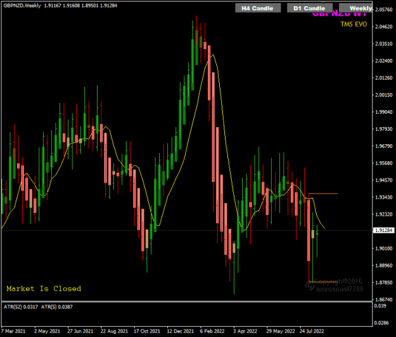Click the GBPNZD,Weekly chart title text
Viewport: 396px width, 337px height.
coord(22,6)
